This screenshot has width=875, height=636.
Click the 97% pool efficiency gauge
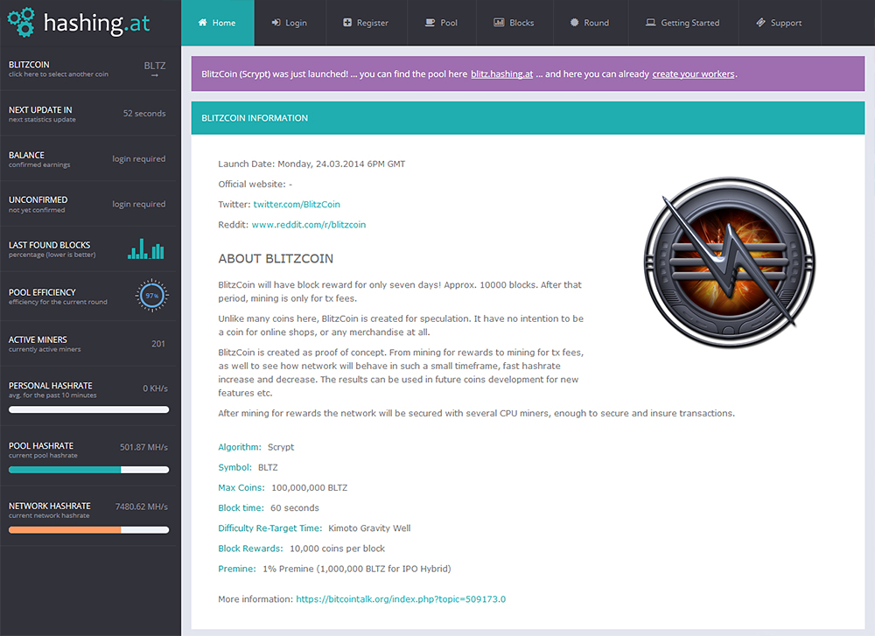(x=151, y=295)
